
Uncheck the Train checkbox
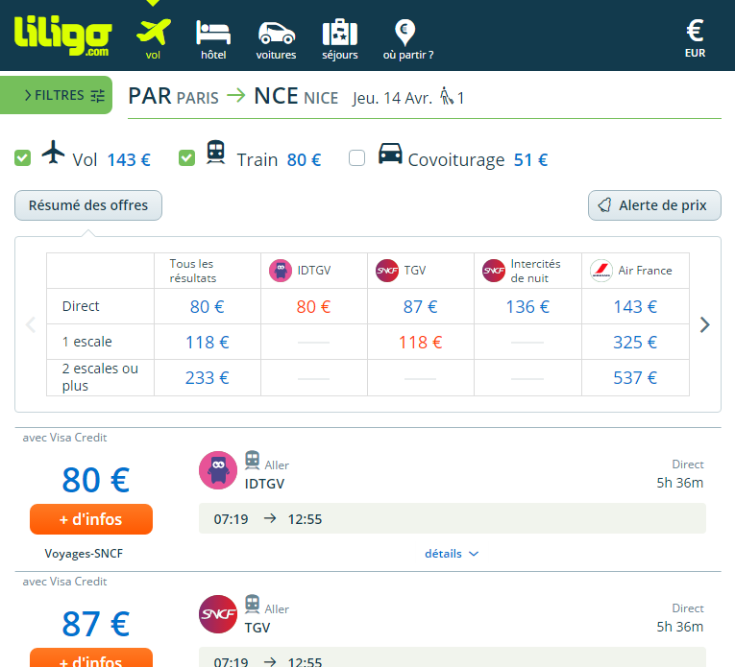(x=187, y=157)
